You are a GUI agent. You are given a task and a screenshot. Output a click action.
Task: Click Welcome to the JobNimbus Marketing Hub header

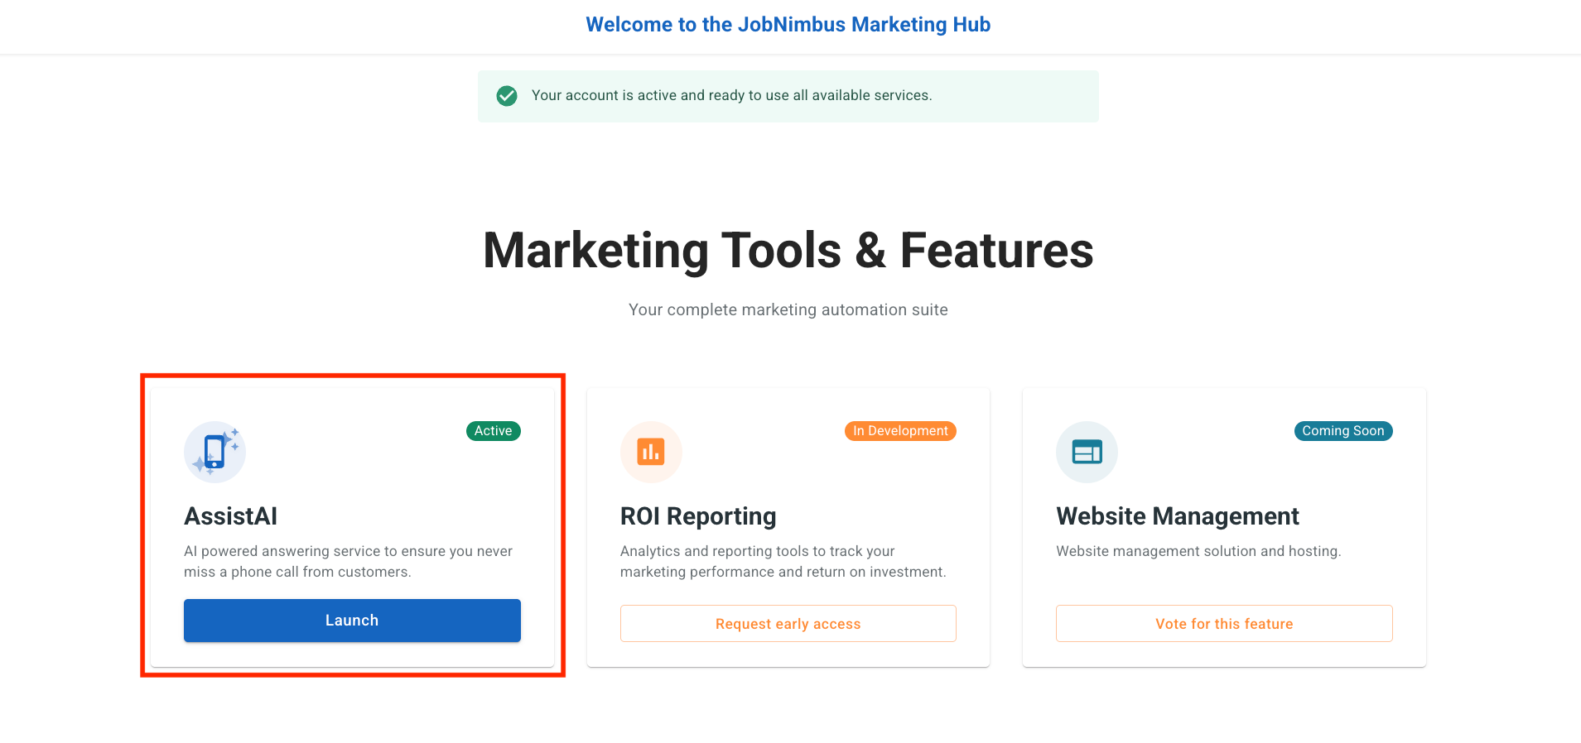(788, 25)
